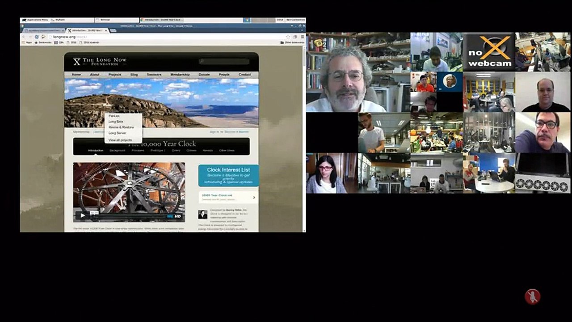Open the Applications Menu in the top panel
The width and height of the screenshot is (572, 322).
point(35,20)
